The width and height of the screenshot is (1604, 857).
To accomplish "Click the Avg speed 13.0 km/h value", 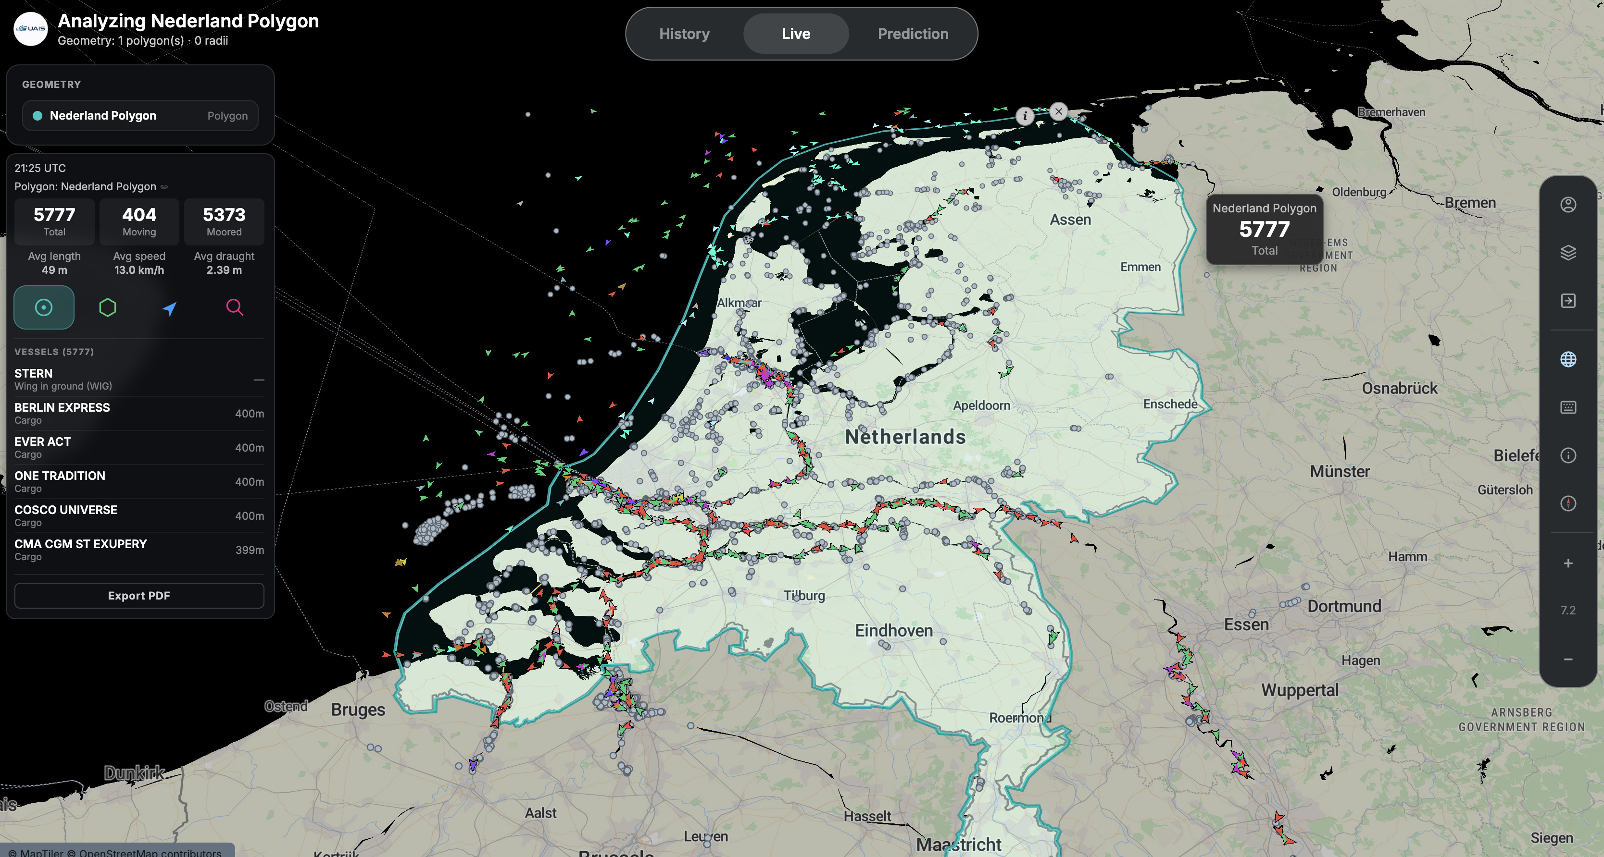I will tap(139, 270).
